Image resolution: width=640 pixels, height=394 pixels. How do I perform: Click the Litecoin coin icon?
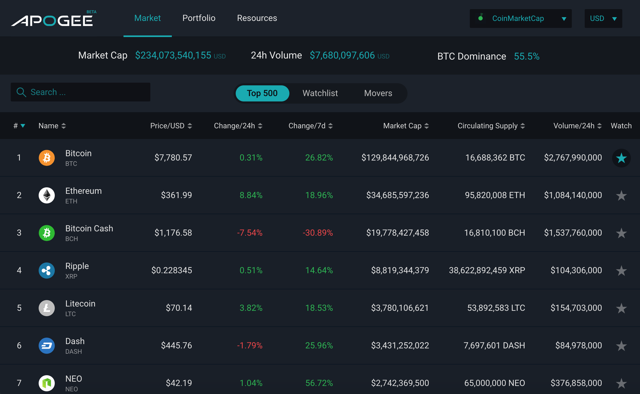(x=47, y=308)
